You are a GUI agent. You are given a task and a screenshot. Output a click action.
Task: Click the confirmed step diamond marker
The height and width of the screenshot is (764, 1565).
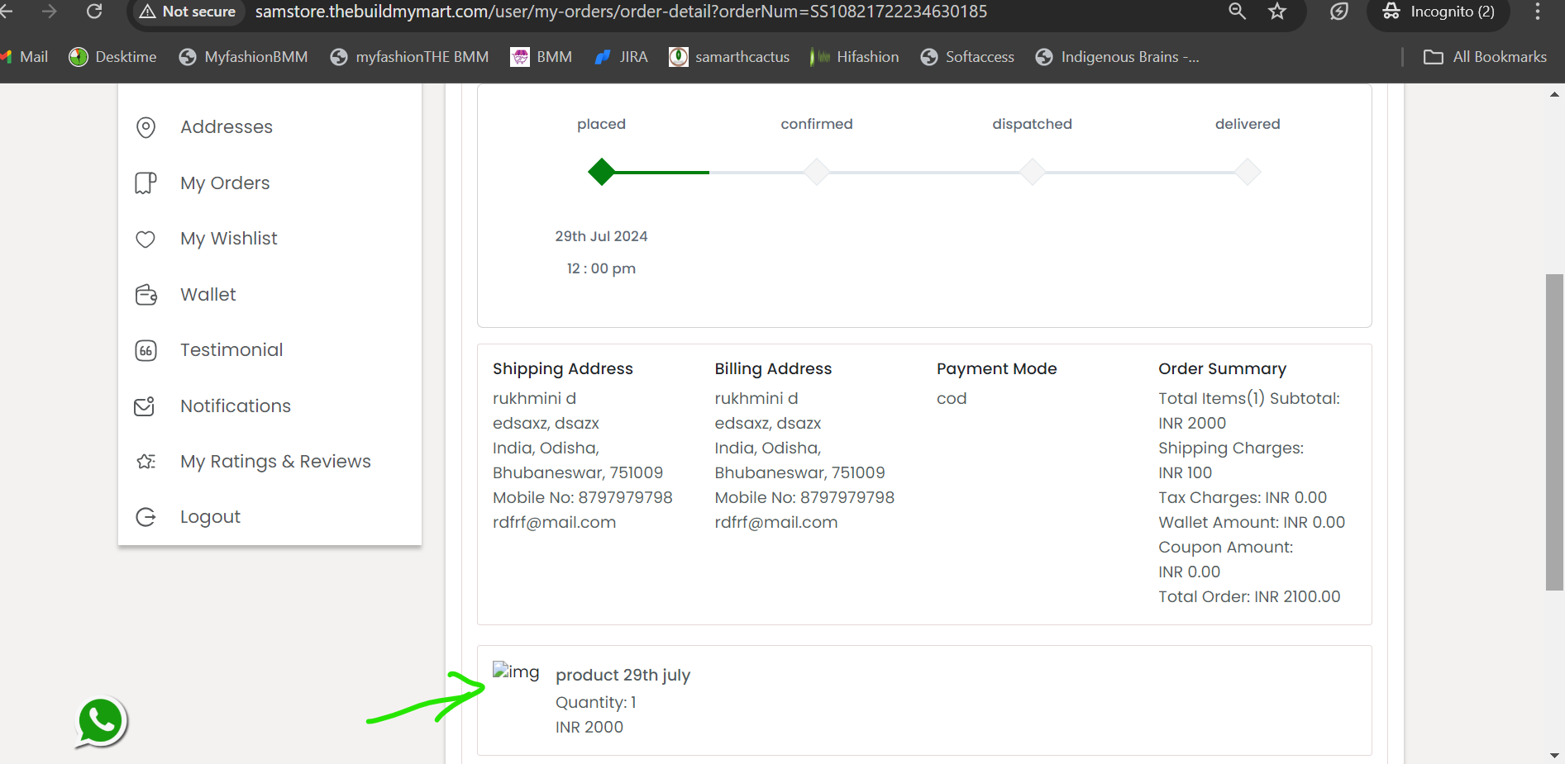tap(817, 172)
